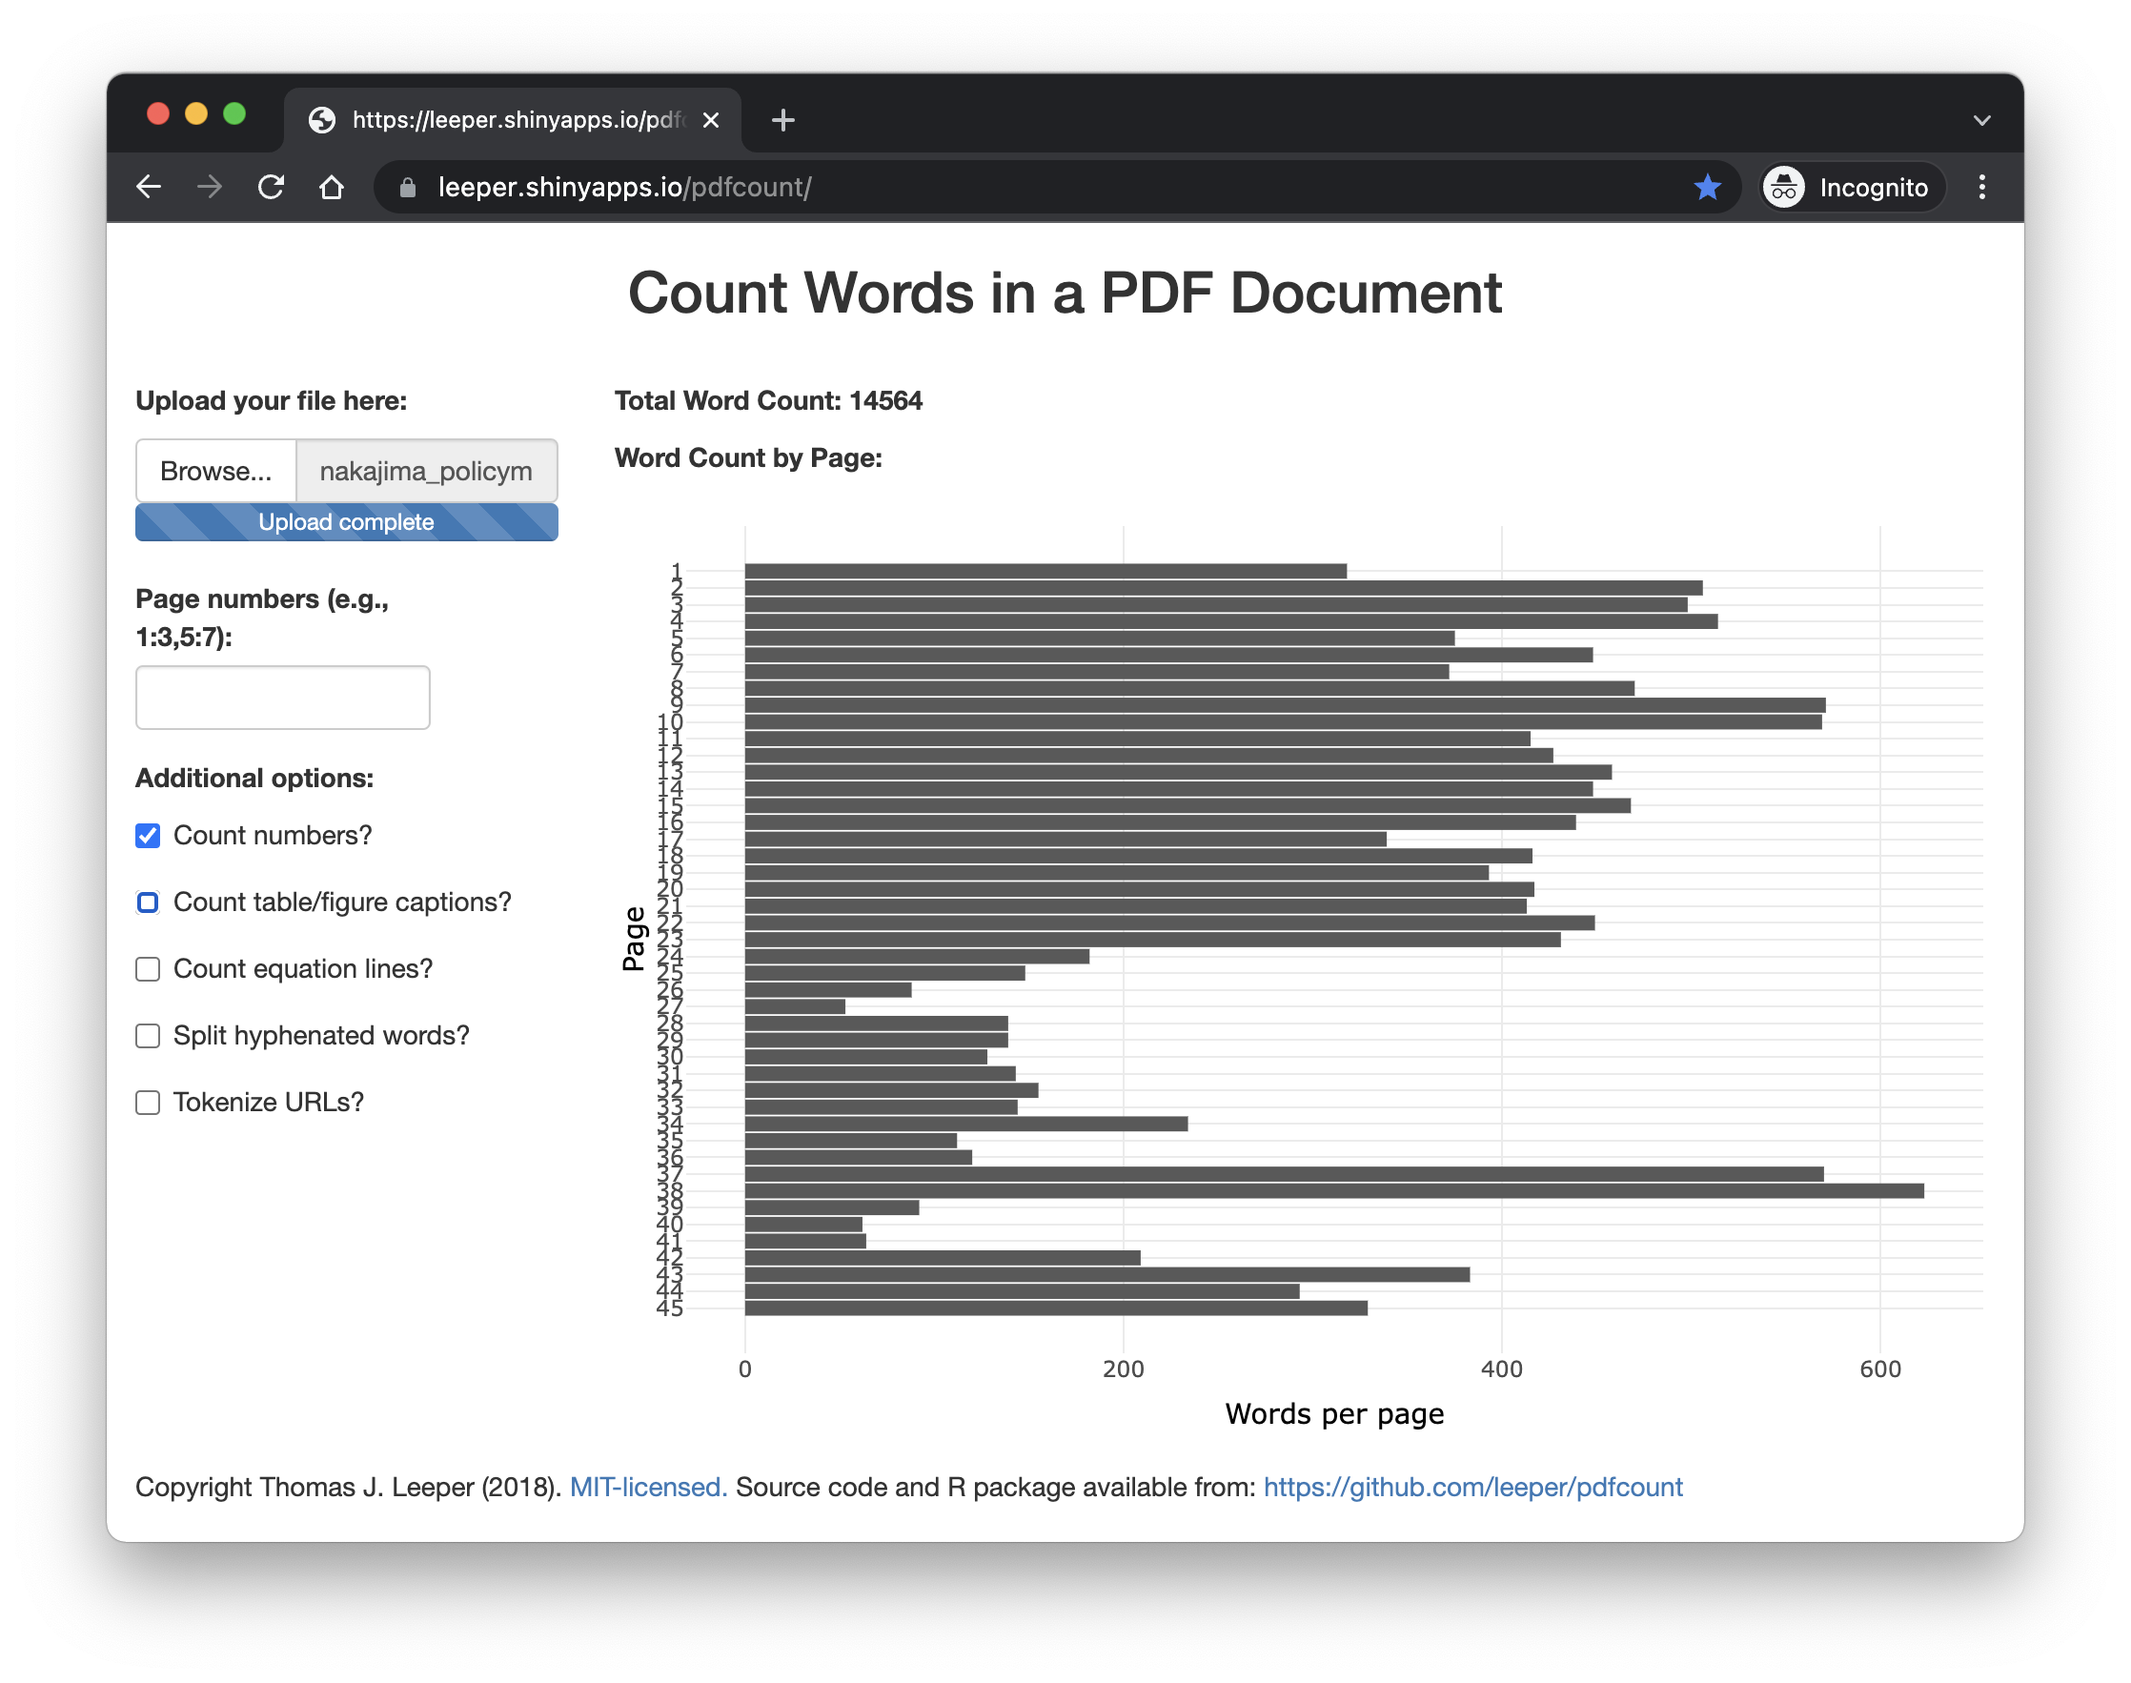Click the site lock icon
The height and width of the screenshot is (1683, 2131).
click(407, 187)
